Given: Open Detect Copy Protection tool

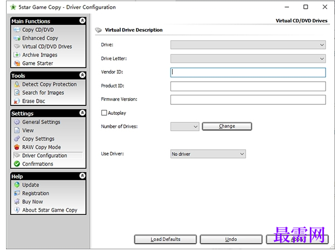Looking at the screenshot, I should point(49,85).
